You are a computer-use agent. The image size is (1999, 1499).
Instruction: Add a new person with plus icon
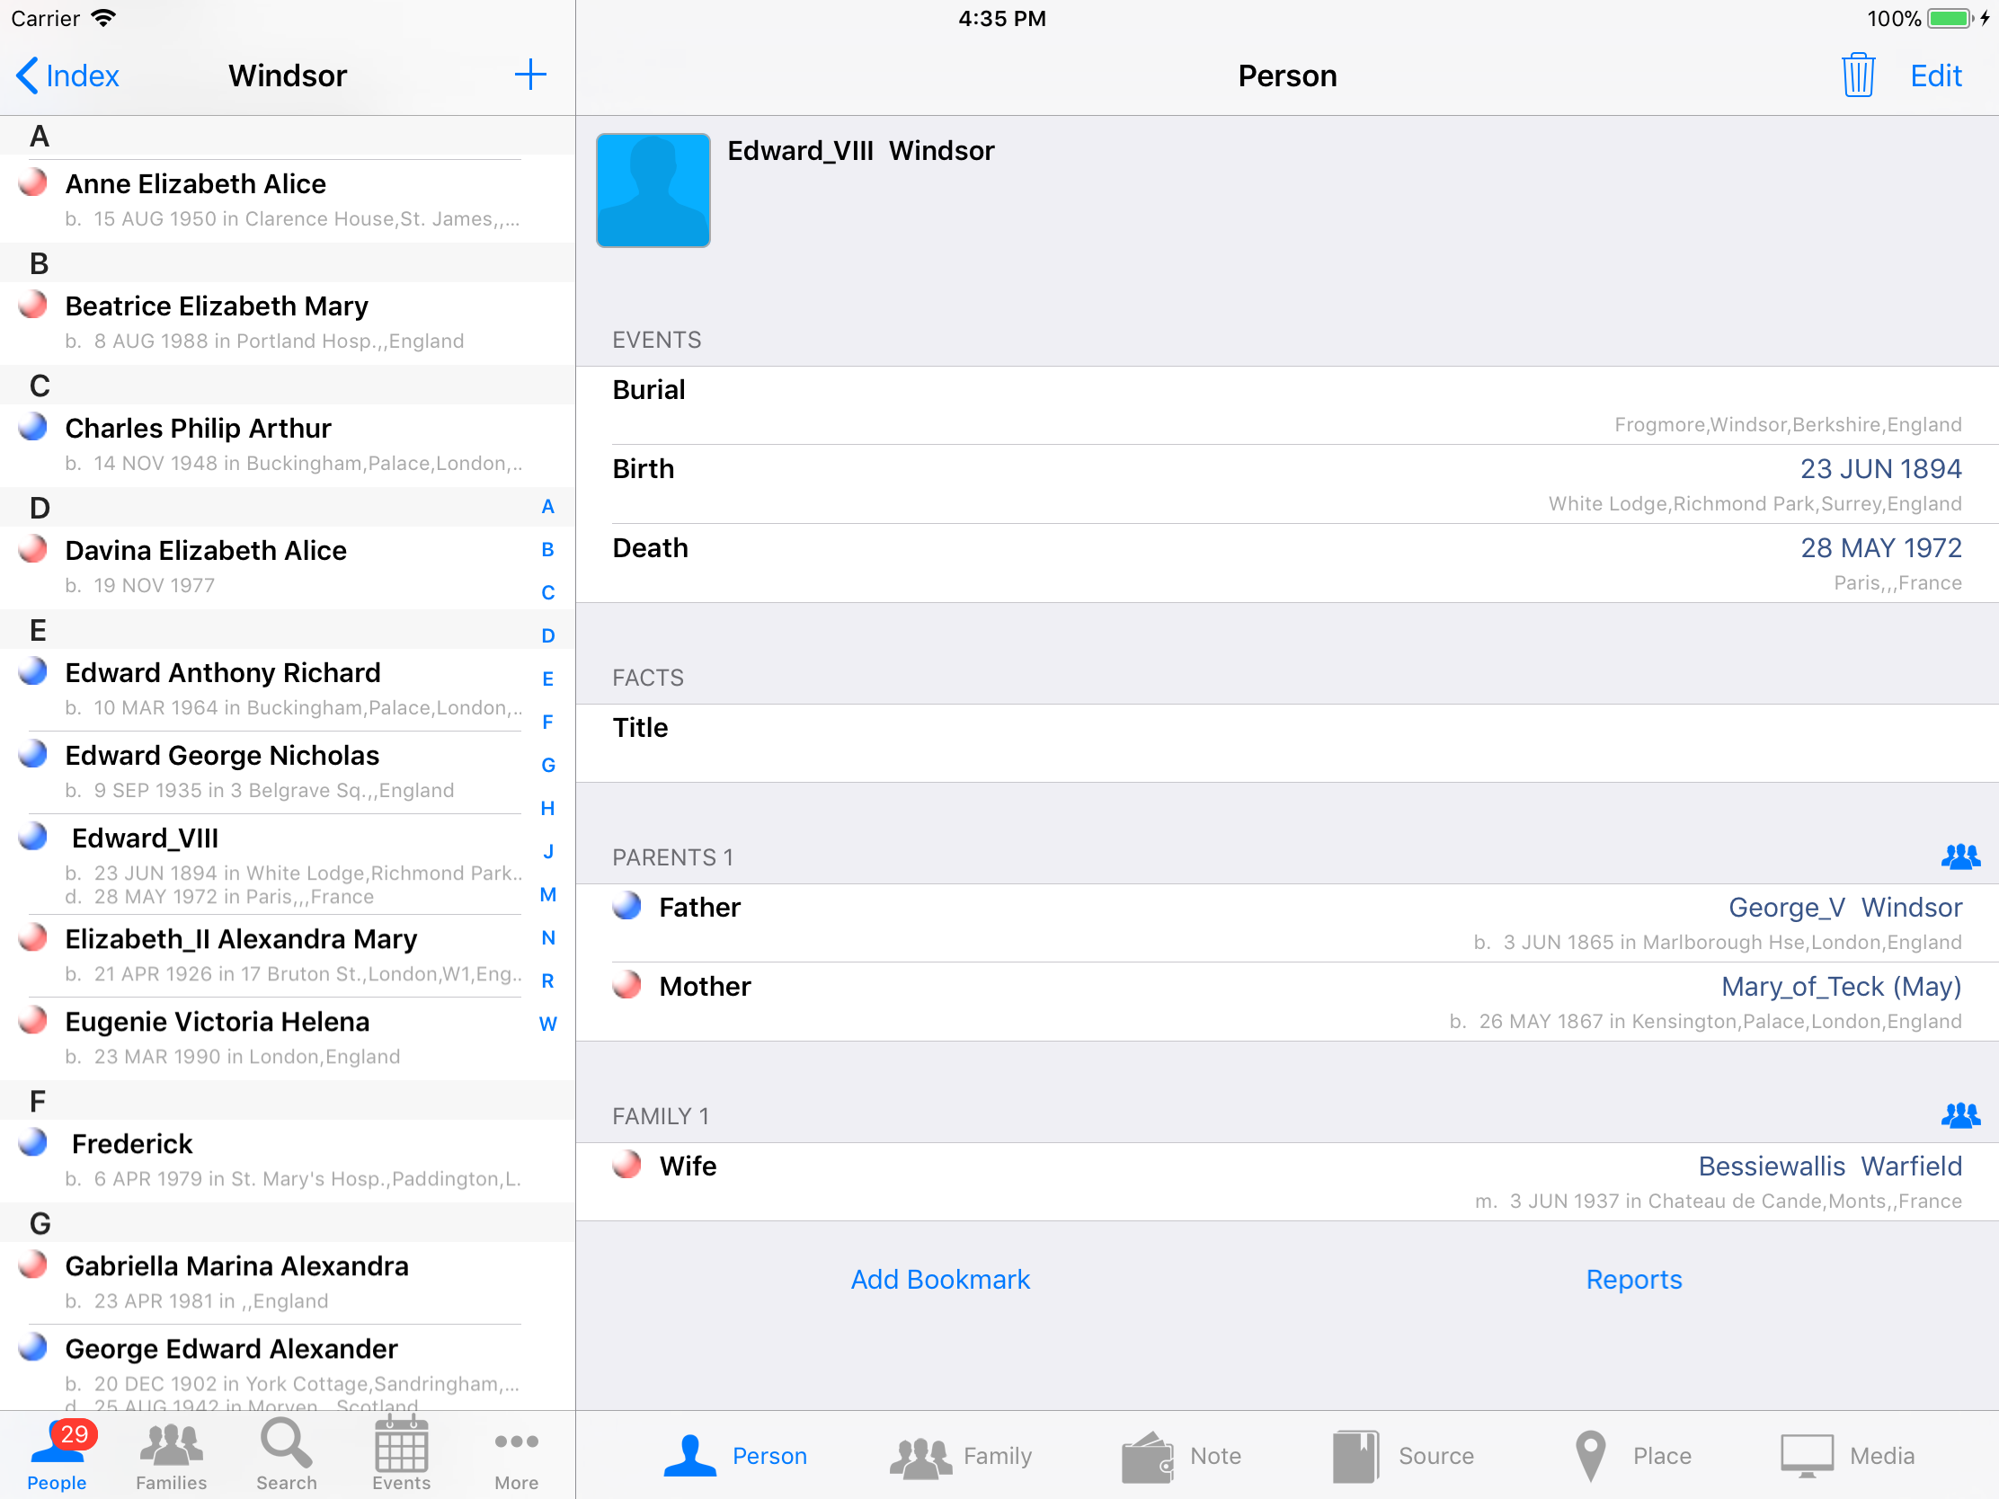click(530, 75)
